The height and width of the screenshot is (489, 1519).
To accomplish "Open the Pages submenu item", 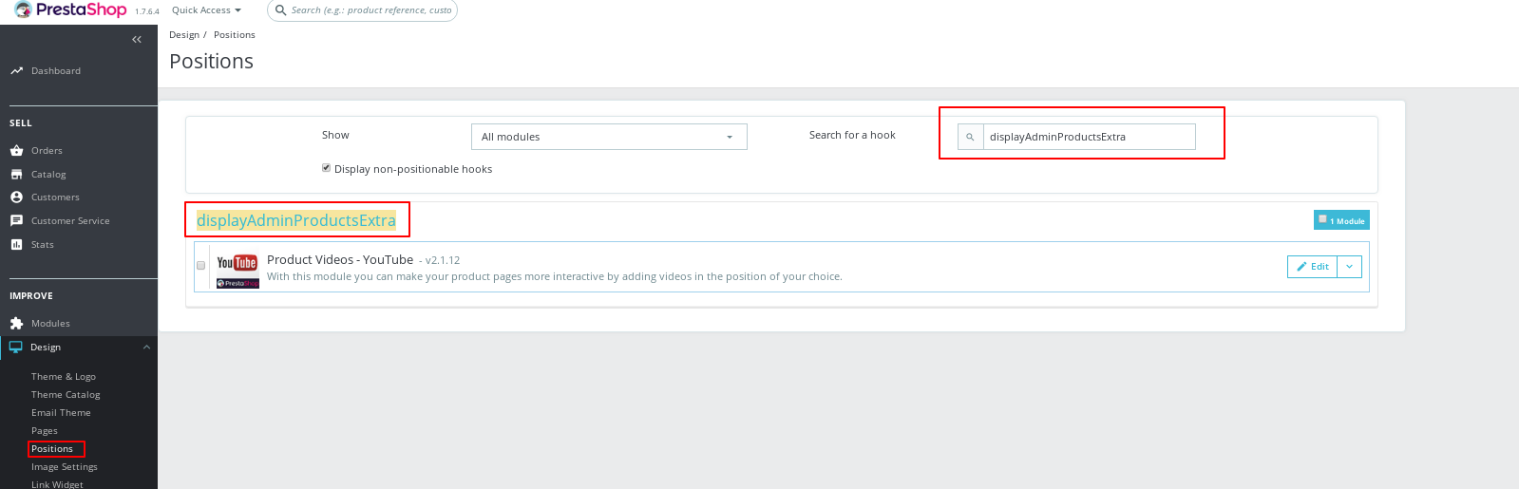I will 45,431.
